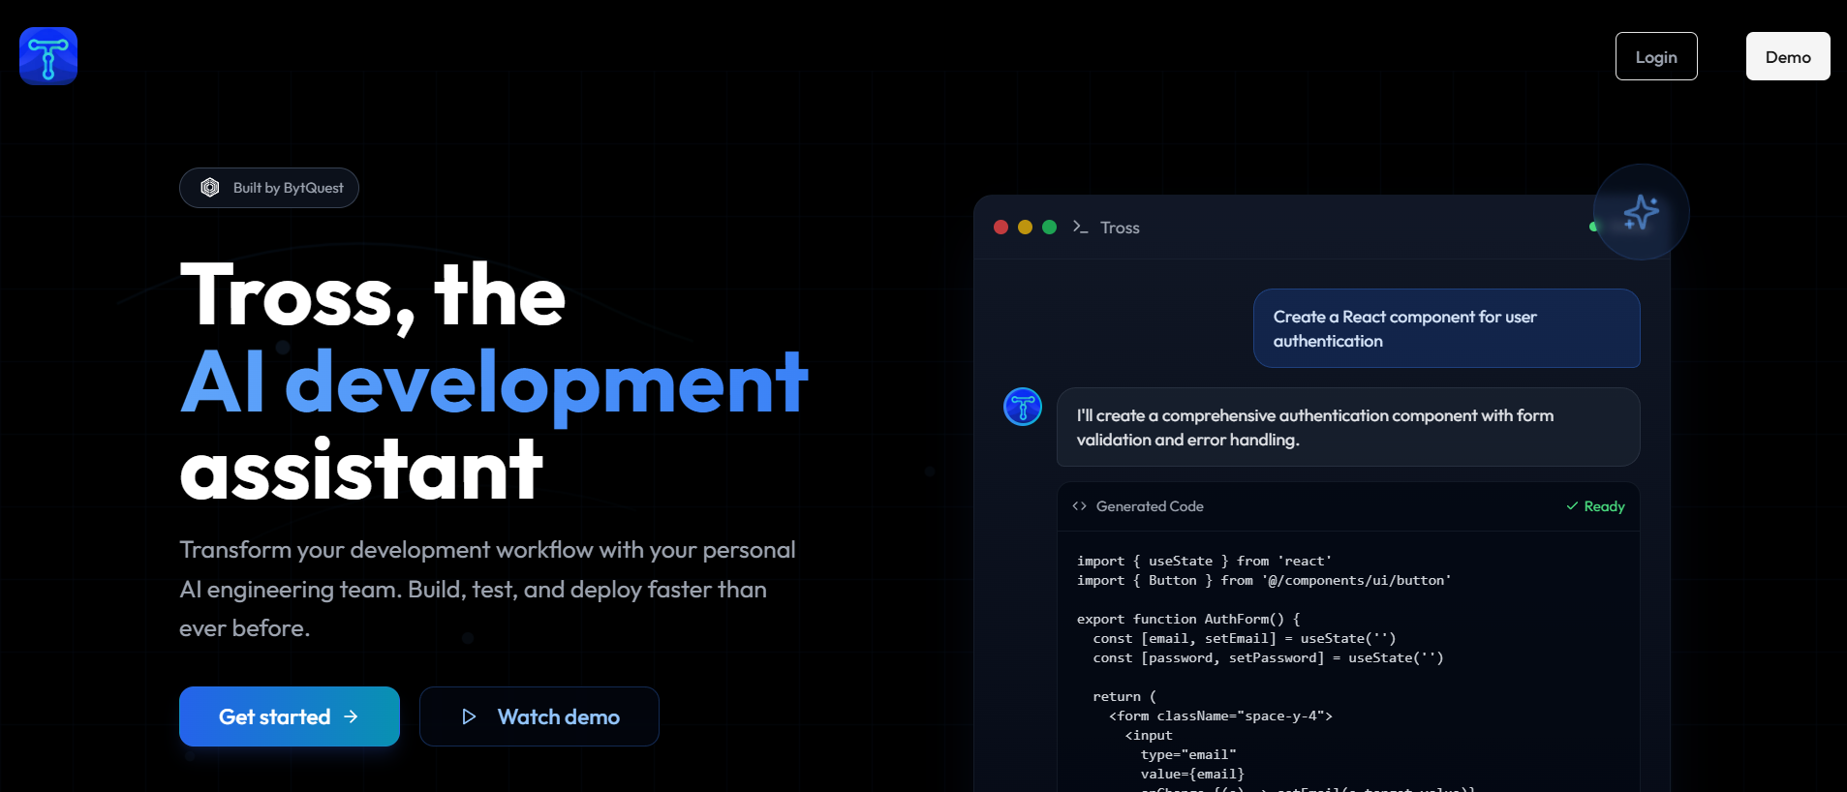Click the Get started button
The height and width of the screenshot is (792, 1847).
[290, 716]
